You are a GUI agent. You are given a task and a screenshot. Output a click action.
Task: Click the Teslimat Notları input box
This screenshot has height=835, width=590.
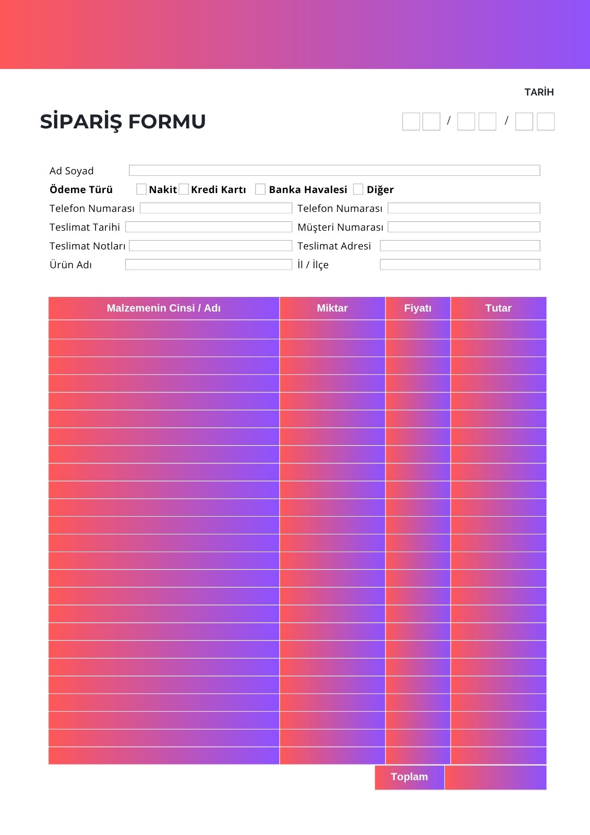pyautogui.click(x=211, y=245)
